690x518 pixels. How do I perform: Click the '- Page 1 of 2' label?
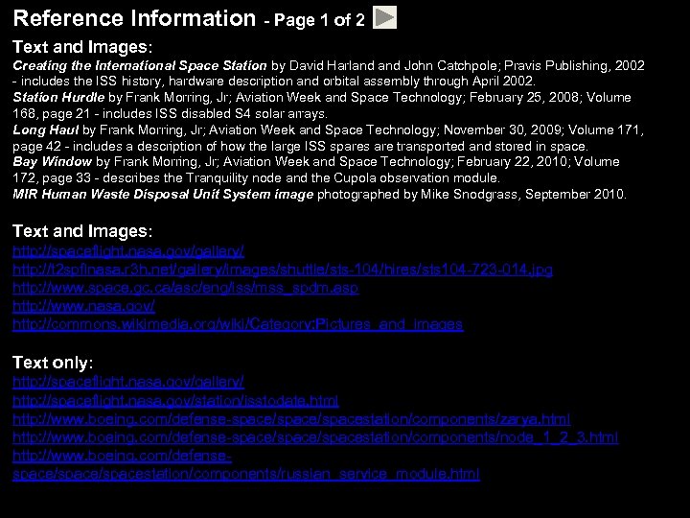point(314,20)
